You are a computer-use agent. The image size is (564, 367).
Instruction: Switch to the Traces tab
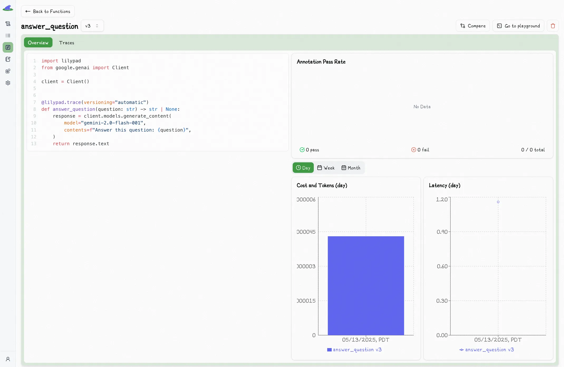(x=66, y=42)
